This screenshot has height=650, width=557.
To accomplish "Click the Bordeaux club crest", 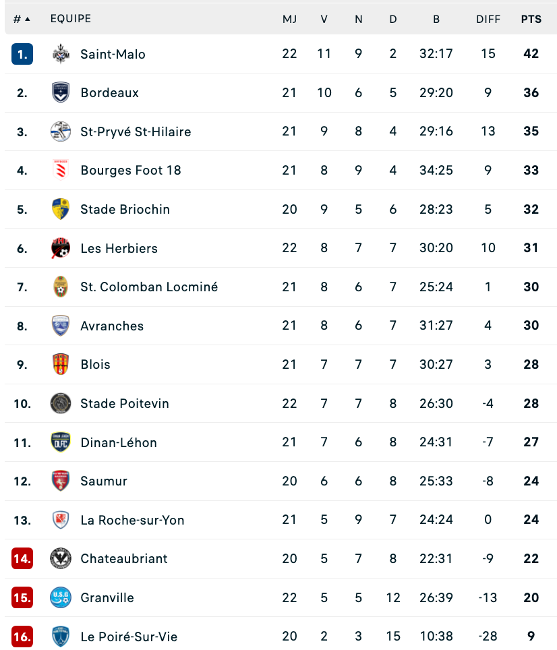I will [61, 92].
